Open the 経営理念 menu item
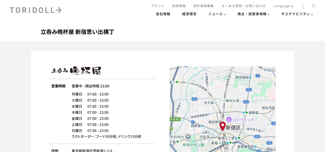This screenshot has width=325, height=152. pos(189,14)
